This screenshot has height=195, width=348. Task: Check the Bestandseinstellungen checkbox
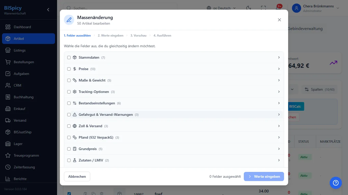click(69, 103)
